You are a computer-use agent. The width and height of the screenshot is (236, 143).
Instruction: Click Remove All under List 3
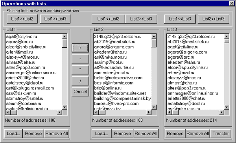pyautogui.click(x=198, y=134)
